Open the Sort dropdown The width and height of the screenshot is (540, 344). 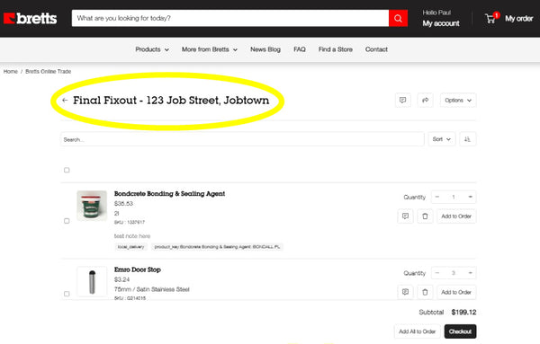point(442,139)
